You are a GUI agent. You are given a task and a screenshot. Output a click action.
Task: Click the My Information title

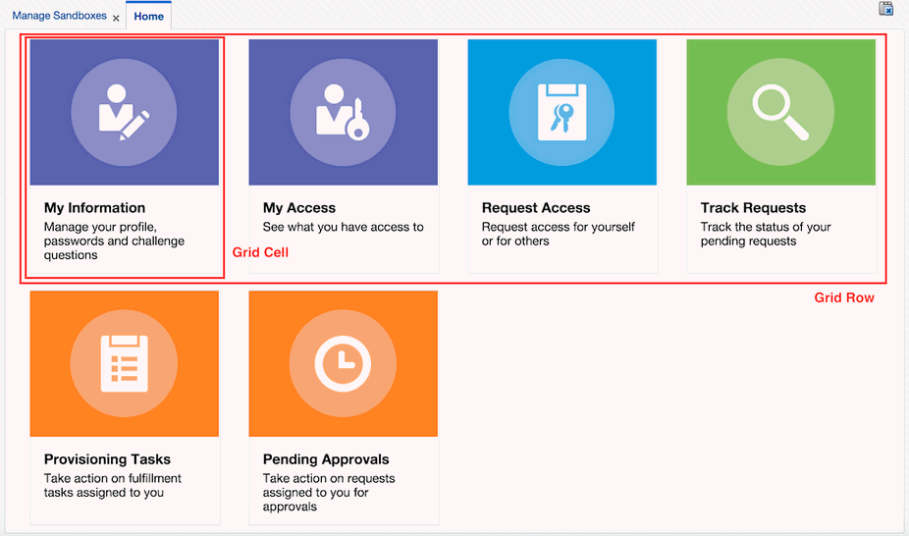tap(94, 207)
